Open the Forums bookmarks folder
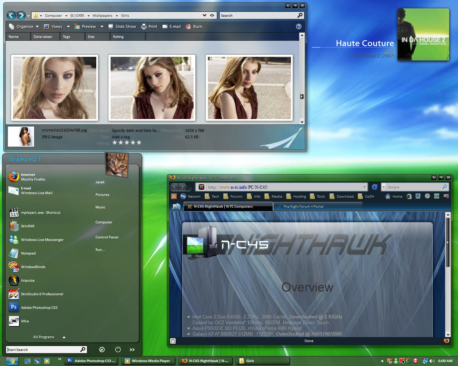The image size is (458, 366). click(x=233, y=196)
